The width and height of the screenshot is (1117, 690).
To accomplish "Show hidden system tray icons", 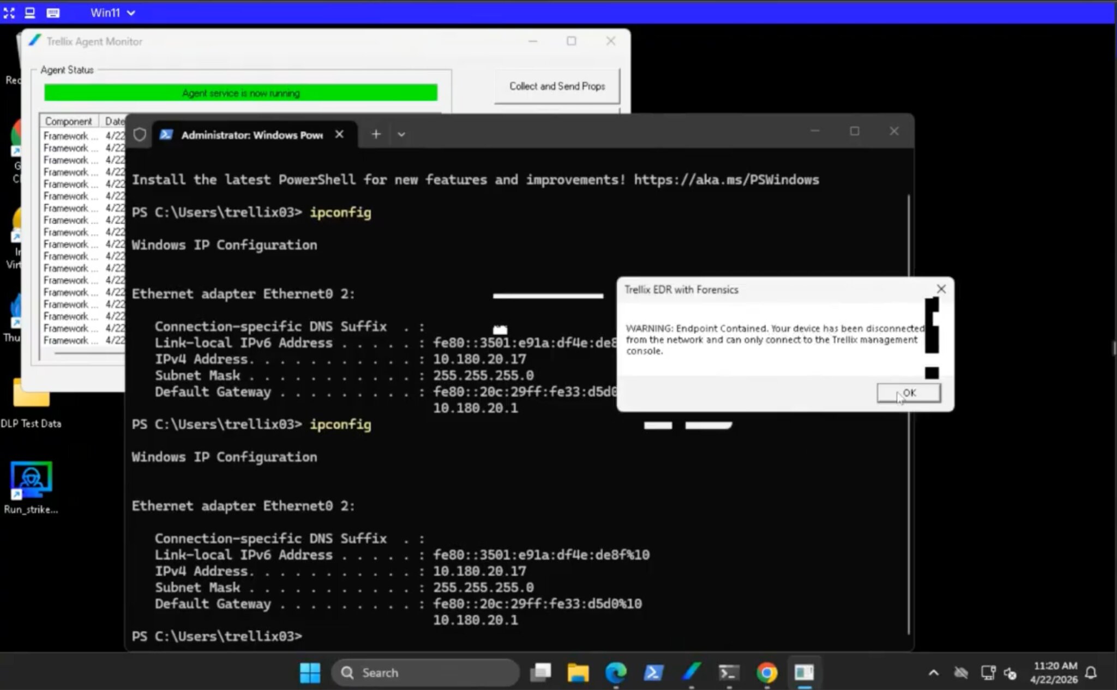I will [x=934, y=673].
